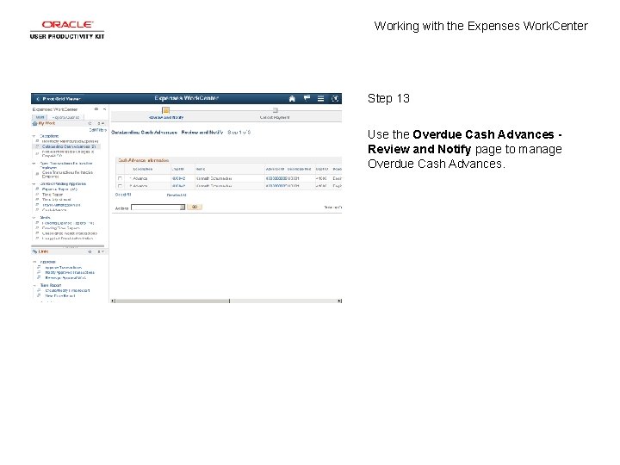The width and height of the screenshot is (620, 465).
Task: Open Expense Report under pending approvals
Action: [x=59, y=189]
